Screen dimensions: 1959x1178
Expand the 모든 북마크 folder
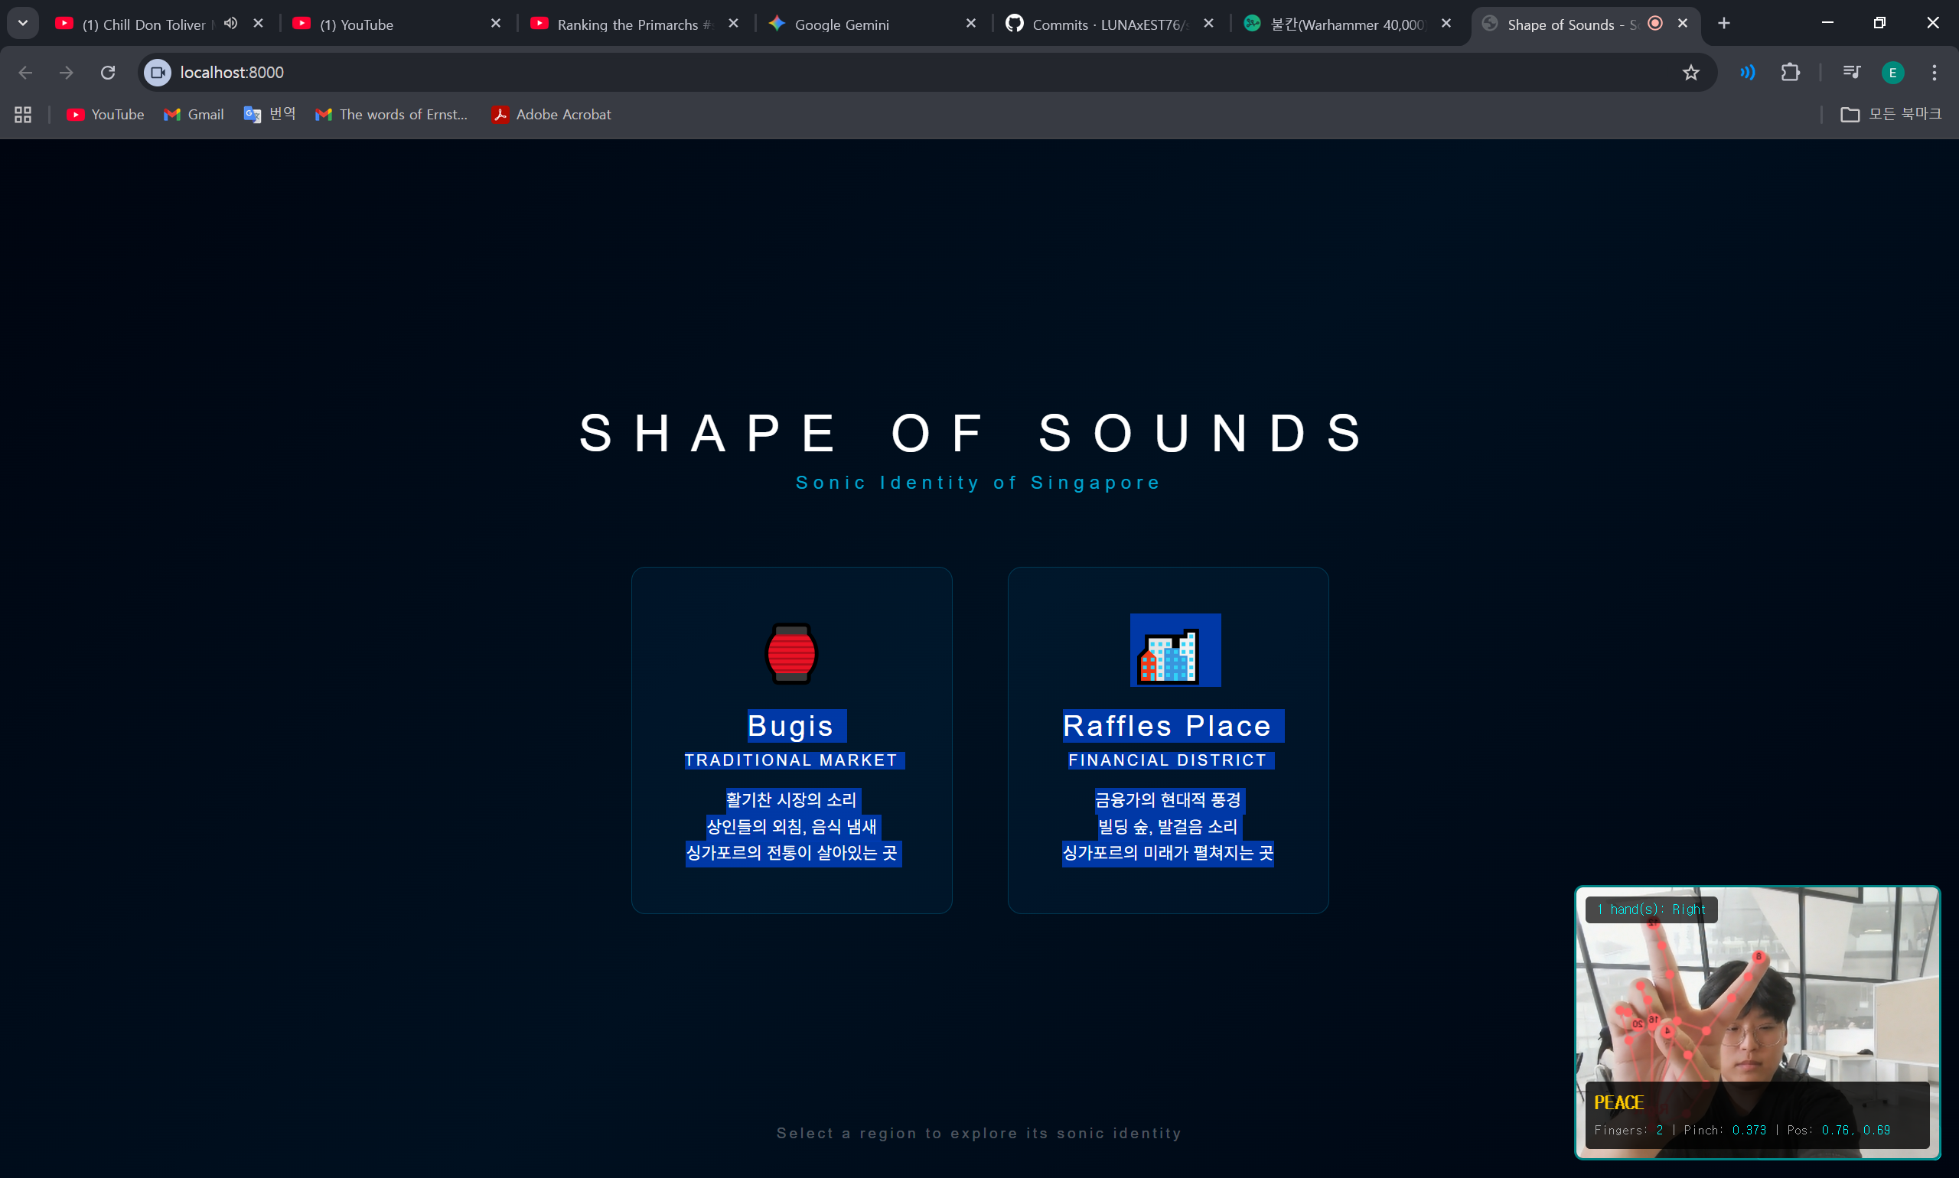(x=1891, y=115)
